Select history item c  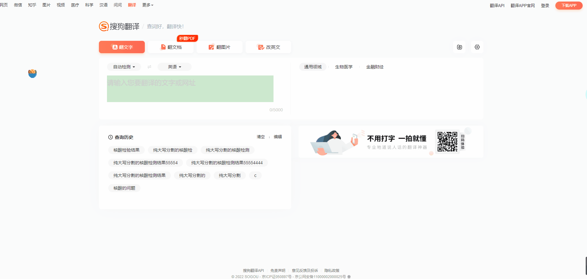click(255, 175)
